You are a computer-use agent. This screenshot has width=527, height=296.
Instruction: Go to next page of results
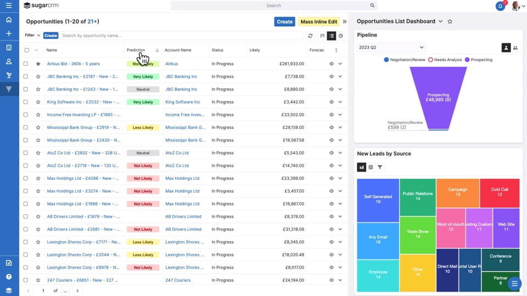click(x=77, y=291)
